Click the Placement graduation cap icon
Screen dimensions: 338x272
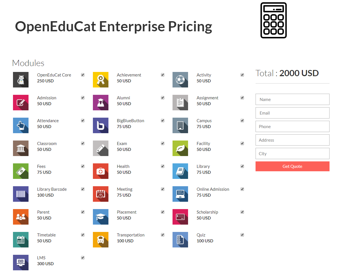tap(101, 217)
